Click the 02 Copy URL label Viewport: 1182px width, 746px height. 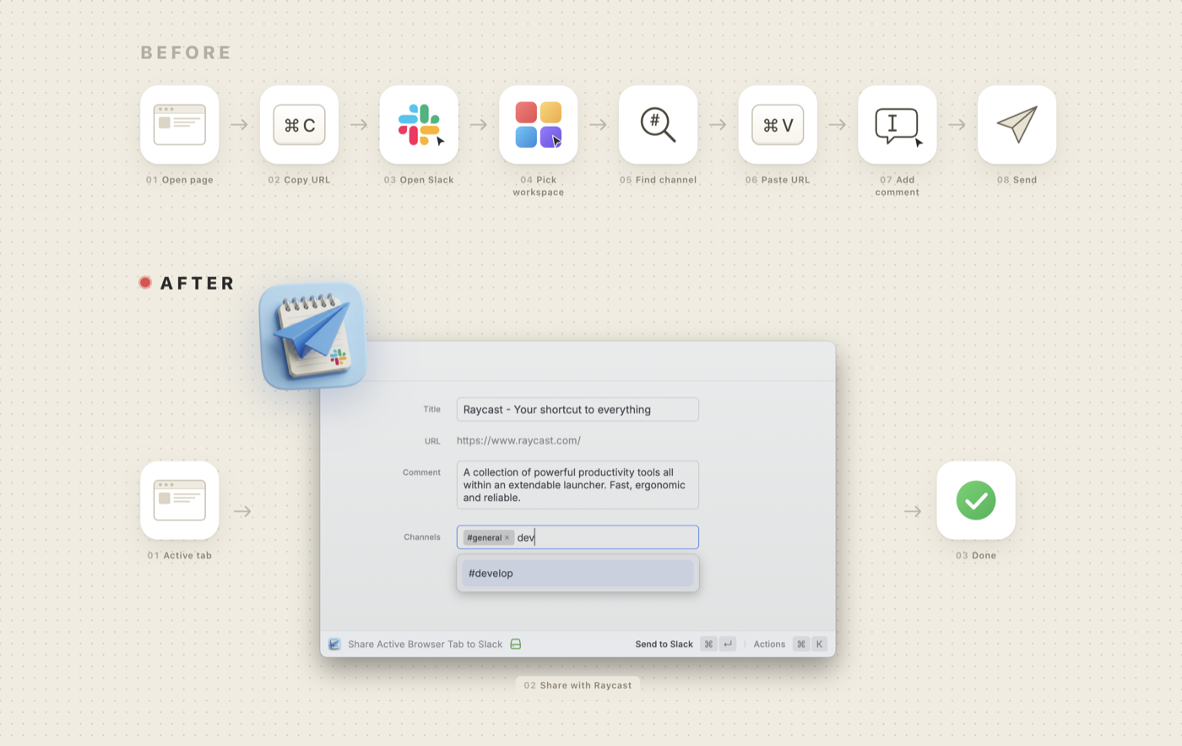pos(300,180)
